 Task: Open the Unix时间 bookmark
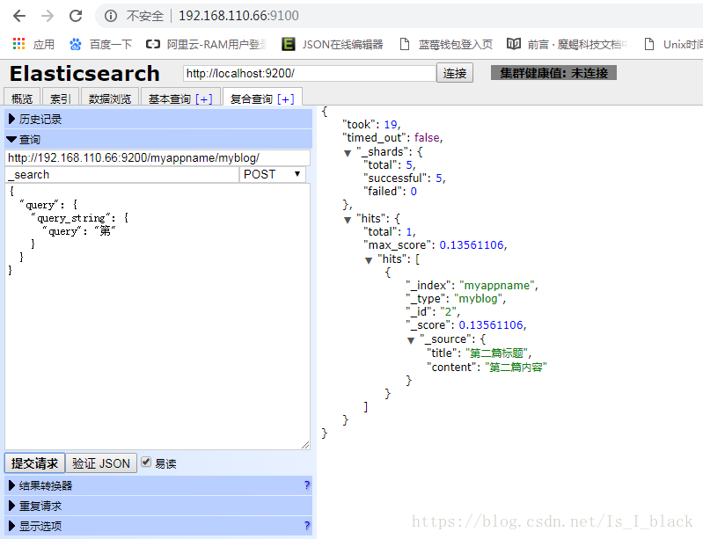pos(673,44)
